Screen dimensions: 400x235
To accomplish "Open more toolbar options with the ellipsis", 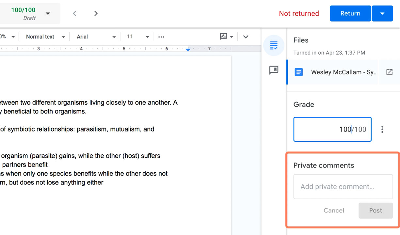I will [x=161, y=37].
